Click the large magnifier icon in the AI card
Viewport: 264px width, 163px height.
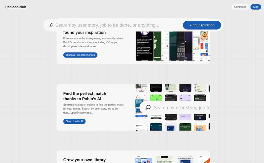pos(148,107)
